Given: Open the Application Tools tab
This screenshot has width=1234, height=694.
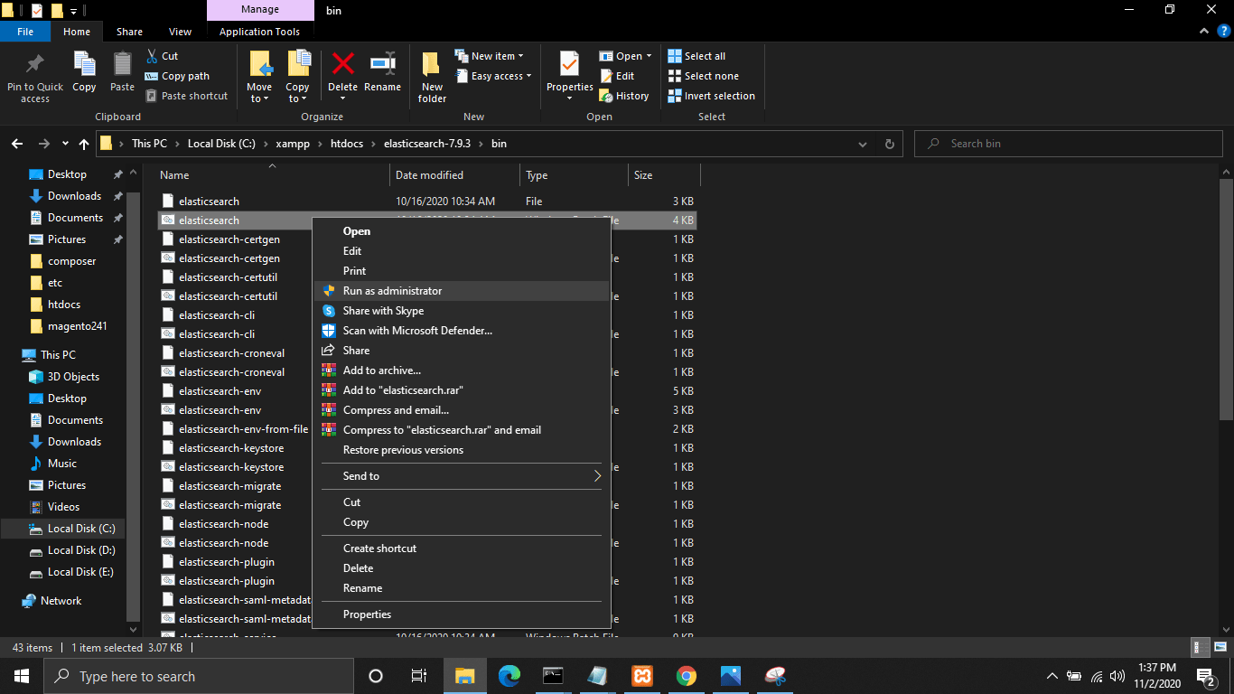Looking at the screenshot, I should point(259,32).
